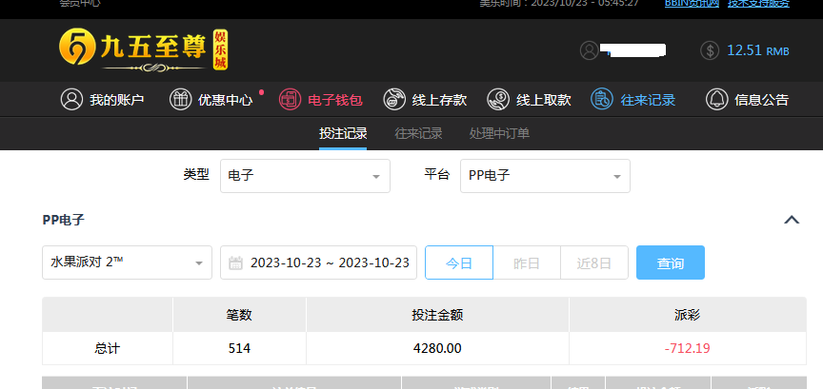Open 优惠中心 menu item
The width and height of the screenshot is (823, 389).
coord(211,100)
